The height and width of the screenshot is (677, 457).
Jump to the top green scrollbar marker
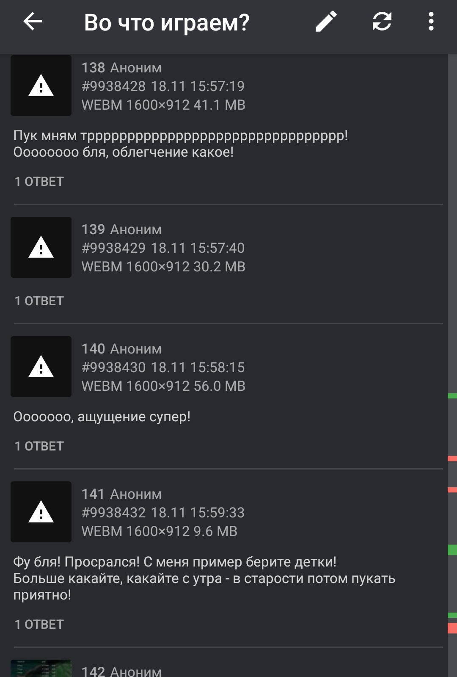pyautogui.click(x=452, y=396)
